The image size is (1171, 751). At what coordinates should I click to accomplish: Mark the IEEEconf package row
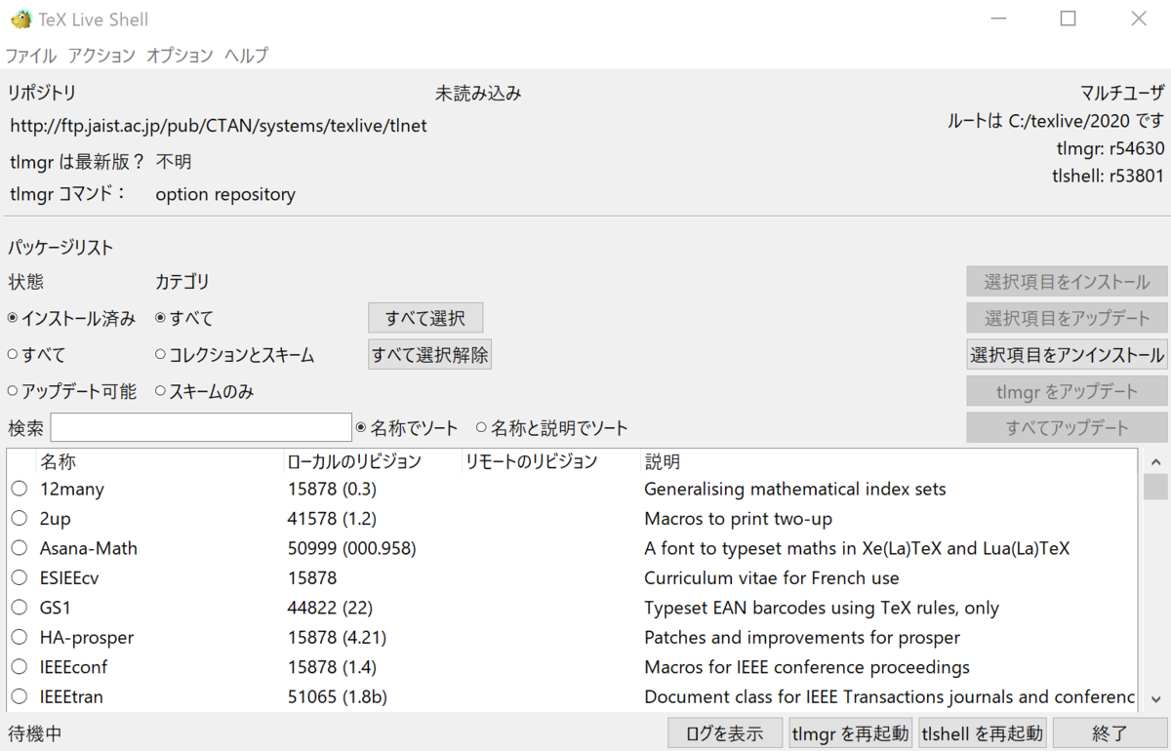point(20,667)
